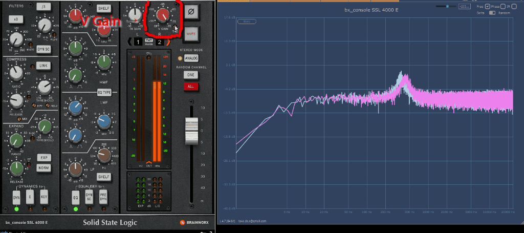This screenshot has height=233, width=524.
Task: Toggle the phase invert Ø button
Action: [x=191, y=13]
